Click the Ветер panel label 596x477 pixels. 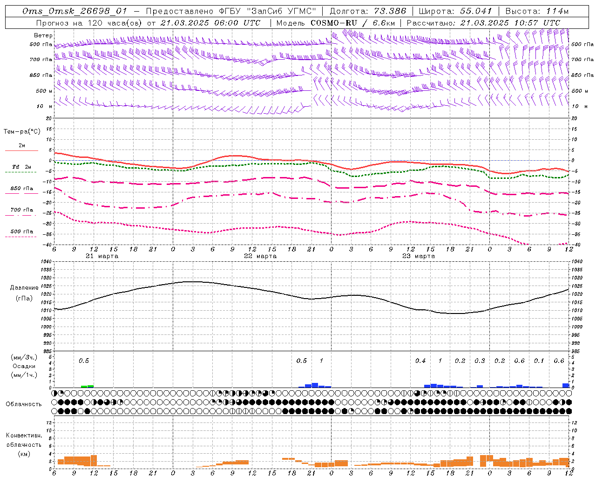pyautogui.click(x=43, y=35)
